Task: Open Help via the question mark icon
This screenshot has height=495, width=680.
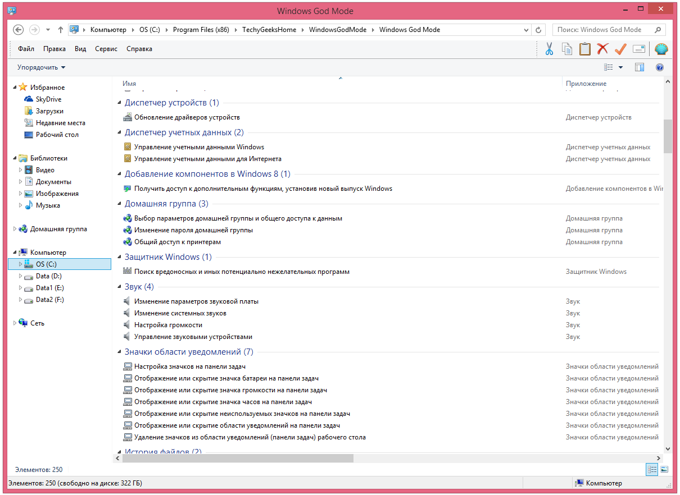Action: (660, 67)
